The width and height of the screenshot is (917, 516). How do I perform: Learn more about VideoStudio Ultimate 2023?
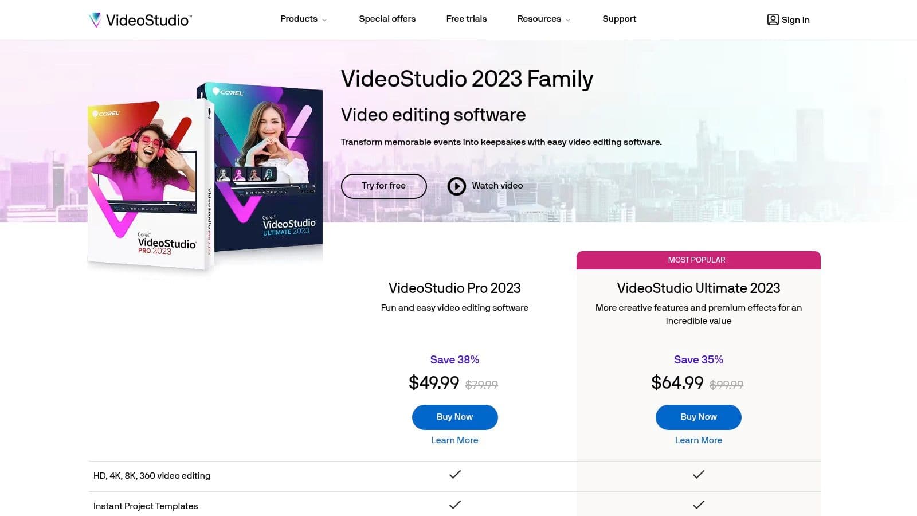coord(698,440)
